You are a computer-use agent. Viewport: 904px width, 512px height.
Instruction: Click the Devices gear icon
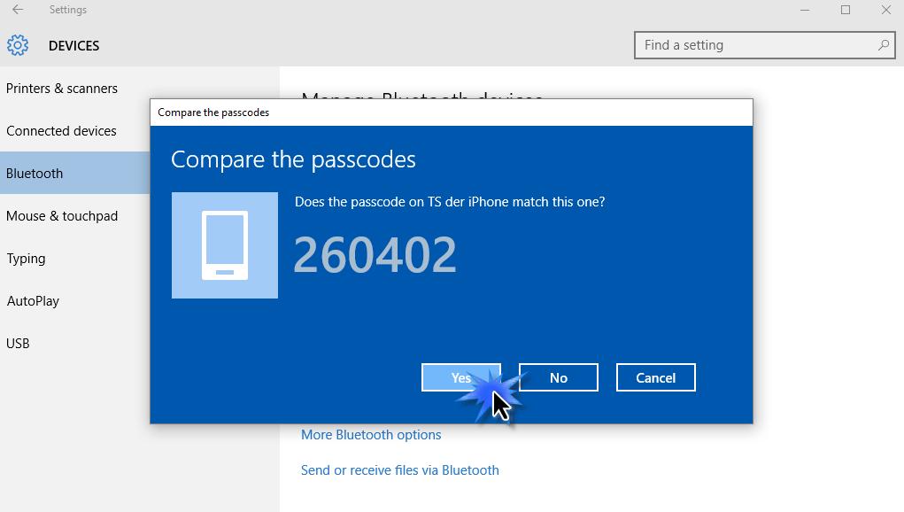(18, 45)
